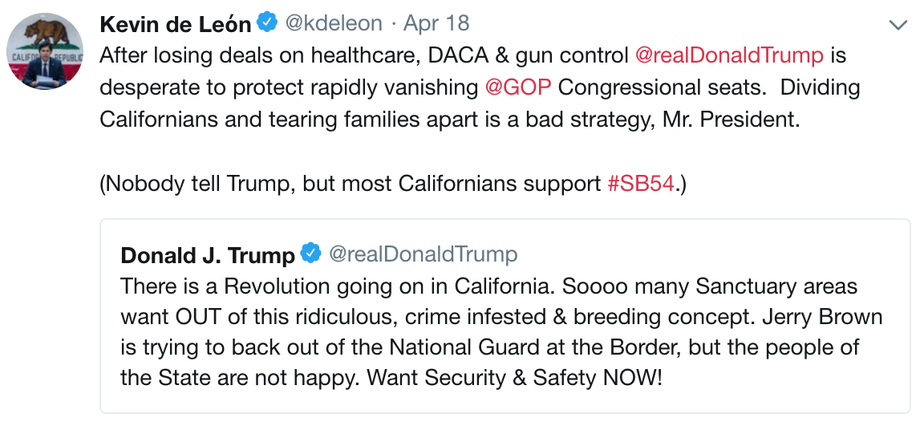Open Kevin de León's profile avatar

tap(47, 52)
